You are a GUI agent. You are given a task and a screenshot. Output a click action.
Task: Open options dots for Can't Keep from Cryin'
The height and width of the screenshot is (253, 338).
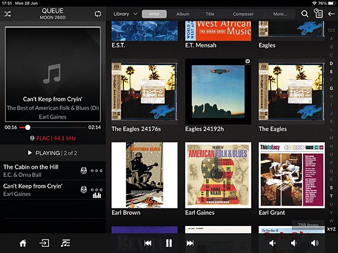96,189
